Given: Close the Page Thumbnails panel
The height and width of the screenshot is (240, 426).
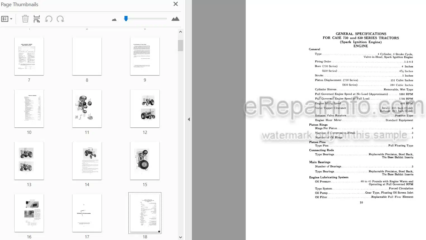Looking at the screenshot, I should pyautogui.click(x=176, y=4).
